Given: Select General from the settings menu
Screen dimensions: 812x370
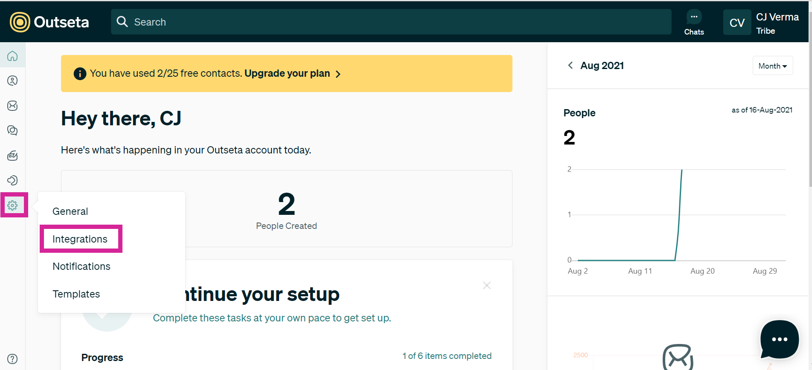Looking at the screenshot, I should (70, 211).
